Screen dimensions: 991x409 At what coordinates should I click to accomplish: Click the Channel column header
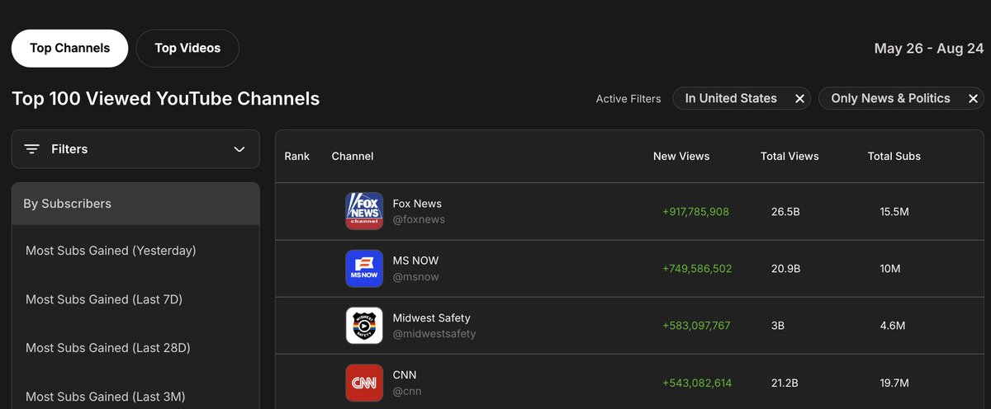click(x=353, y=156)
